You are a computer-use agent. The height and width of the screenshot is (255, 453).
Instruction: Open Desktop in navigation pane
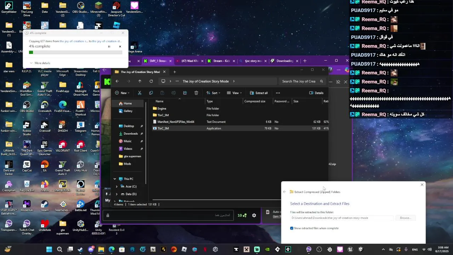129,126
